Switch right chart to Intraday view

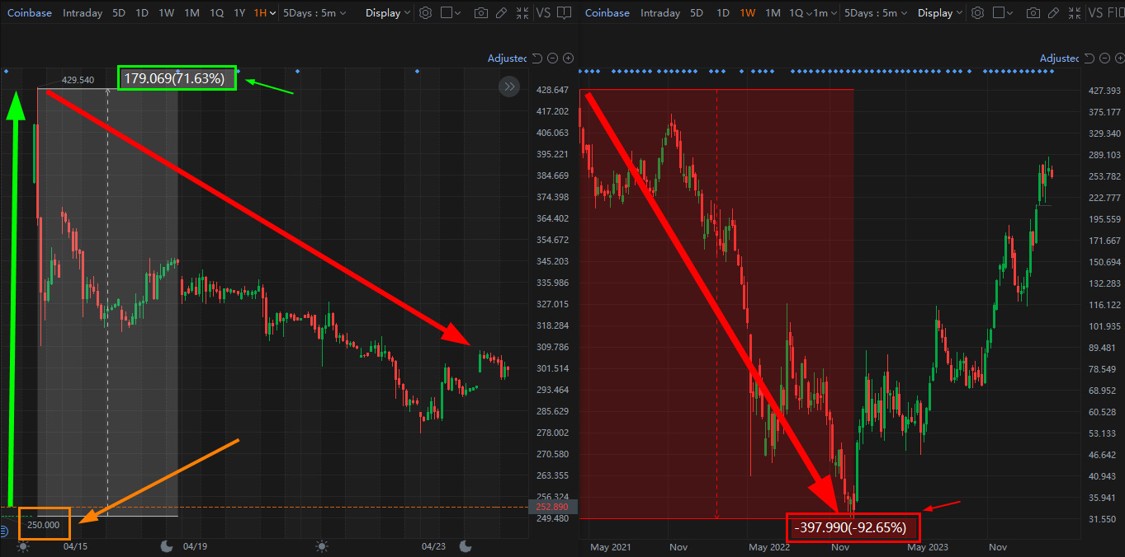point(660,12)
